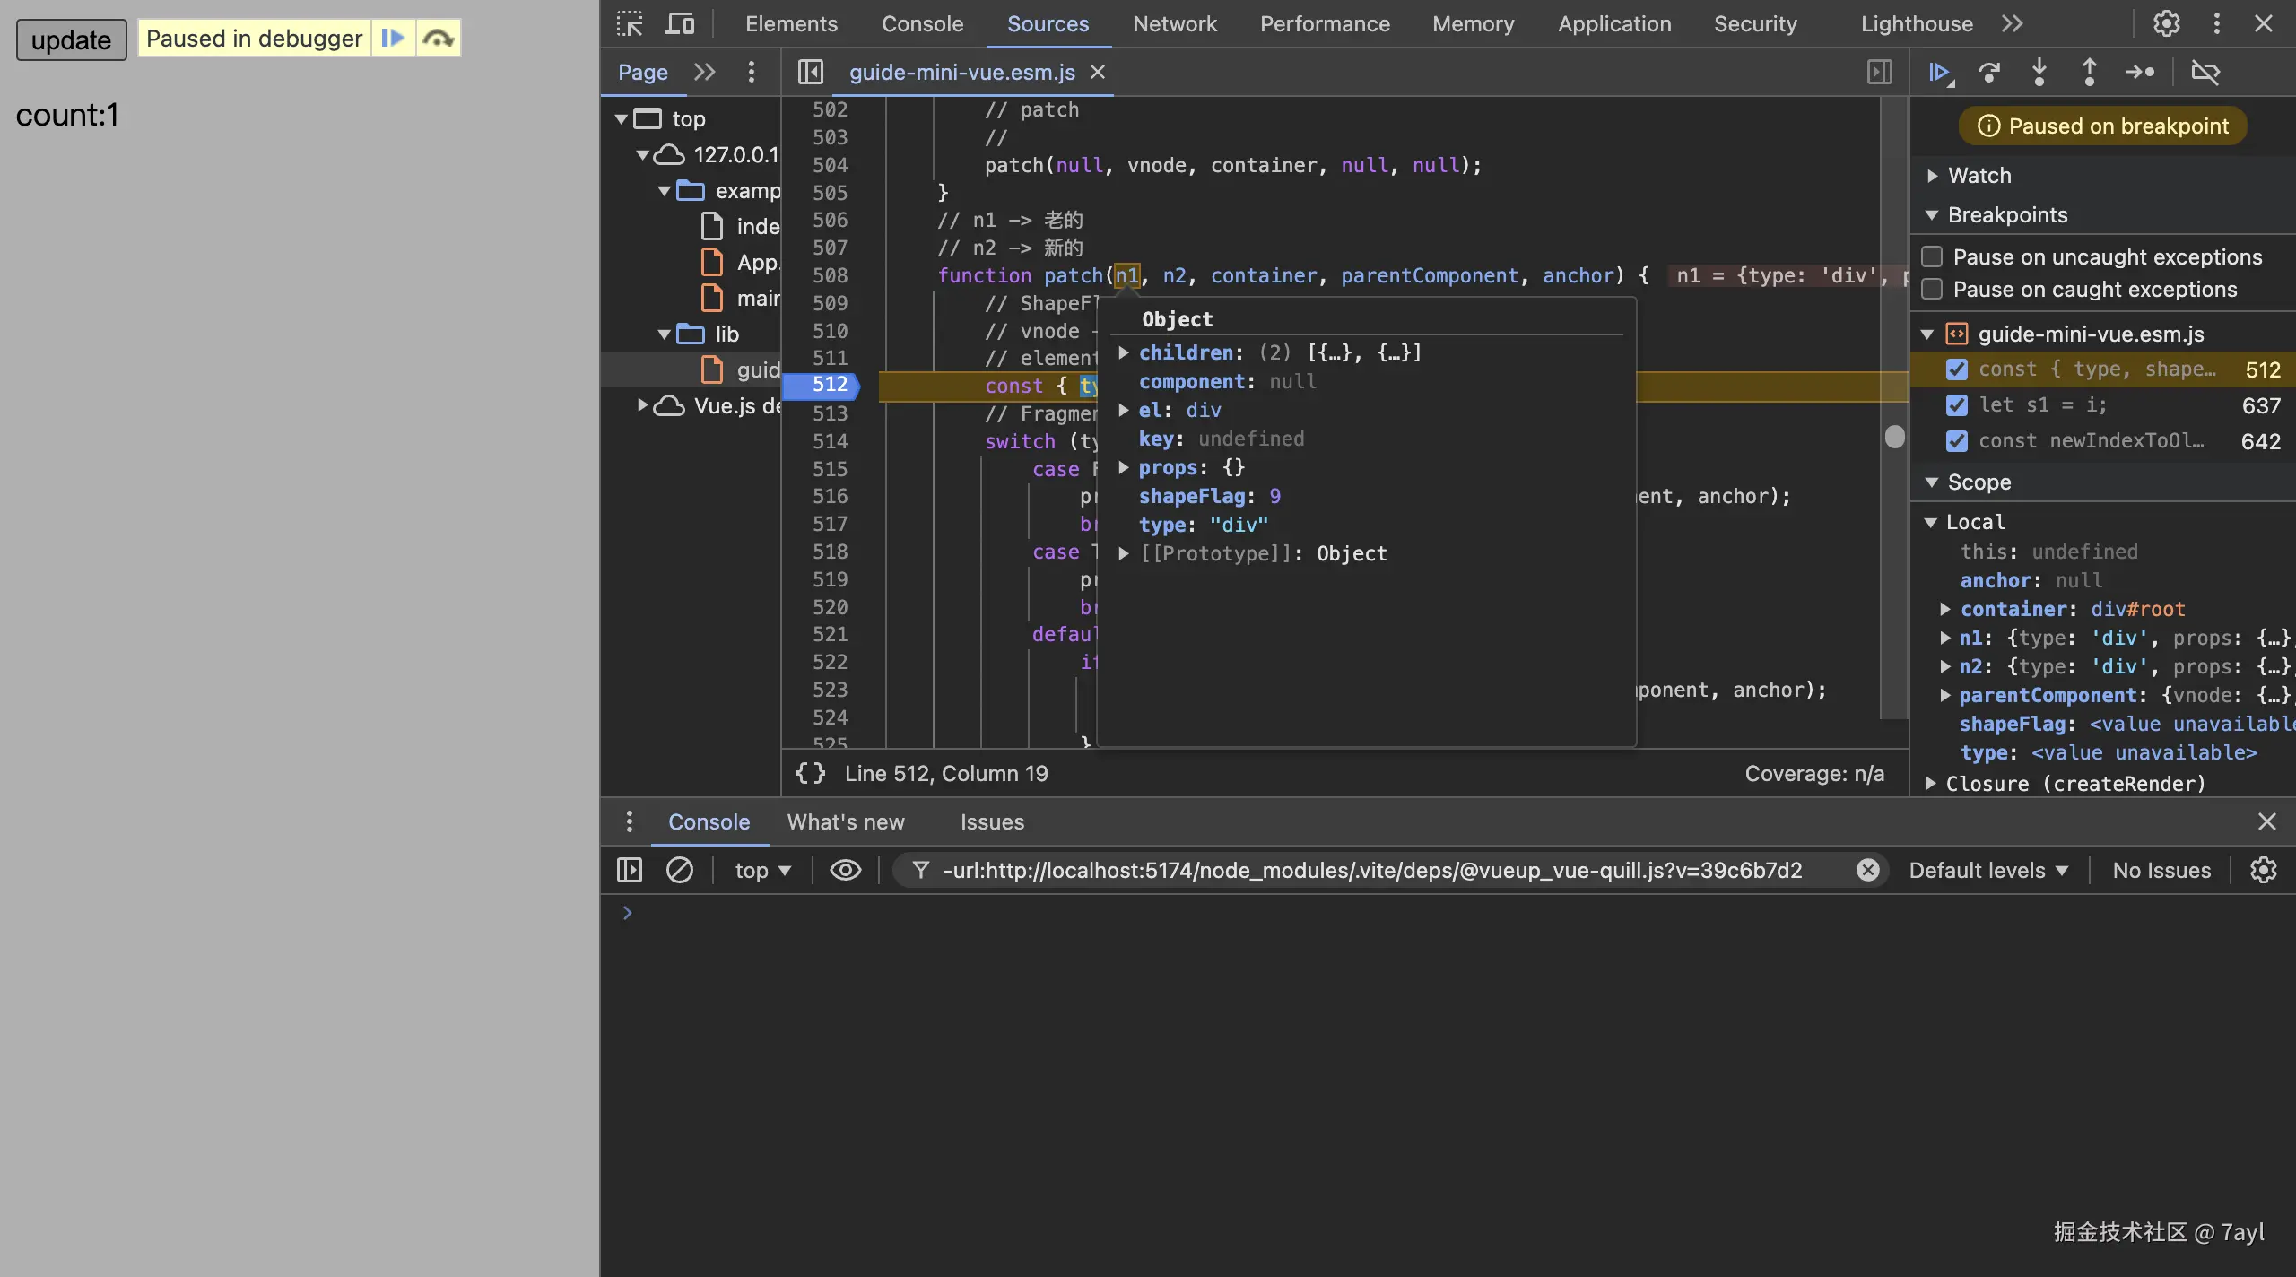Click the inspect element picker icon
The image size is (2296, 1277).
point(630,23)
